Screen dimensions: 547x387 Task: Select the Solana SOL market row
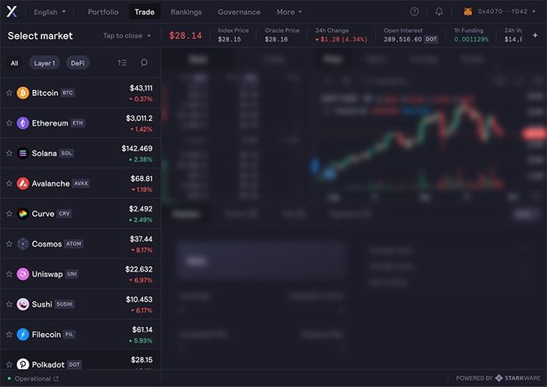point(80,153)
